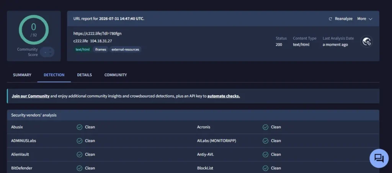Click the Clean checkmark icon for AlienVault
Image resolution: width=392 pixels, height=173 pixels.
tap(80, 155)
